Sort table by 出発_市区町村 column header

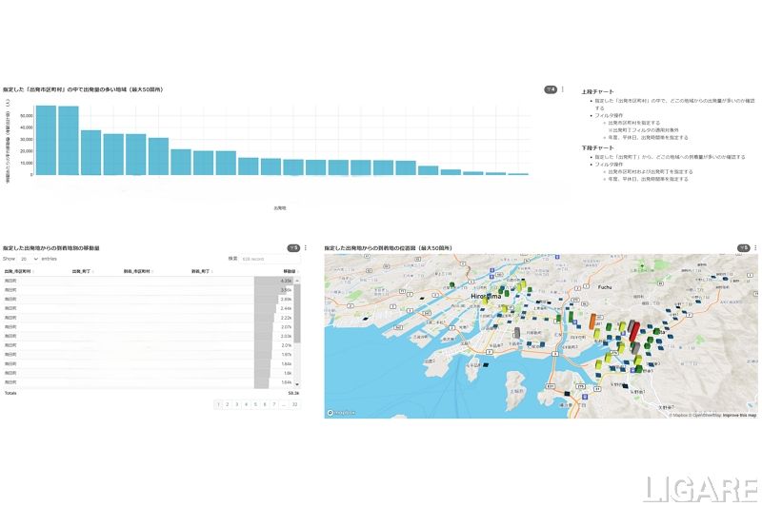point(18,271)
